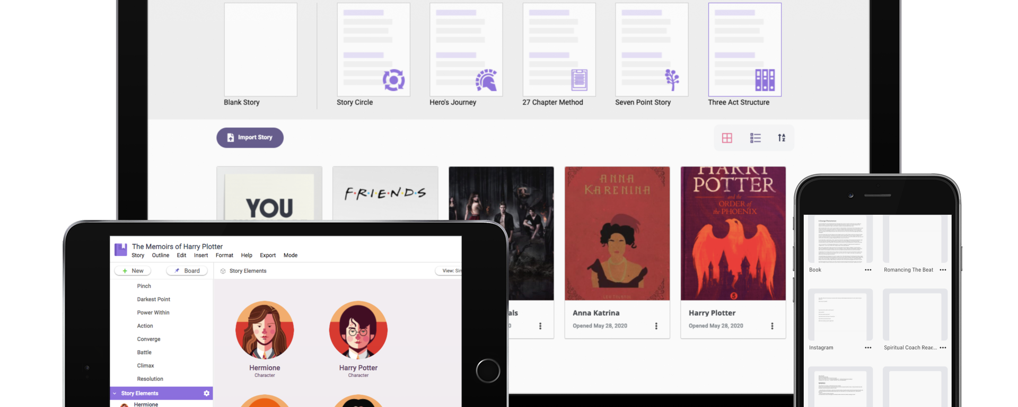Pick the Hero's Journey template
Image resolution: width=1018 pixels, height=407 pixels.
tap(466, 50)
